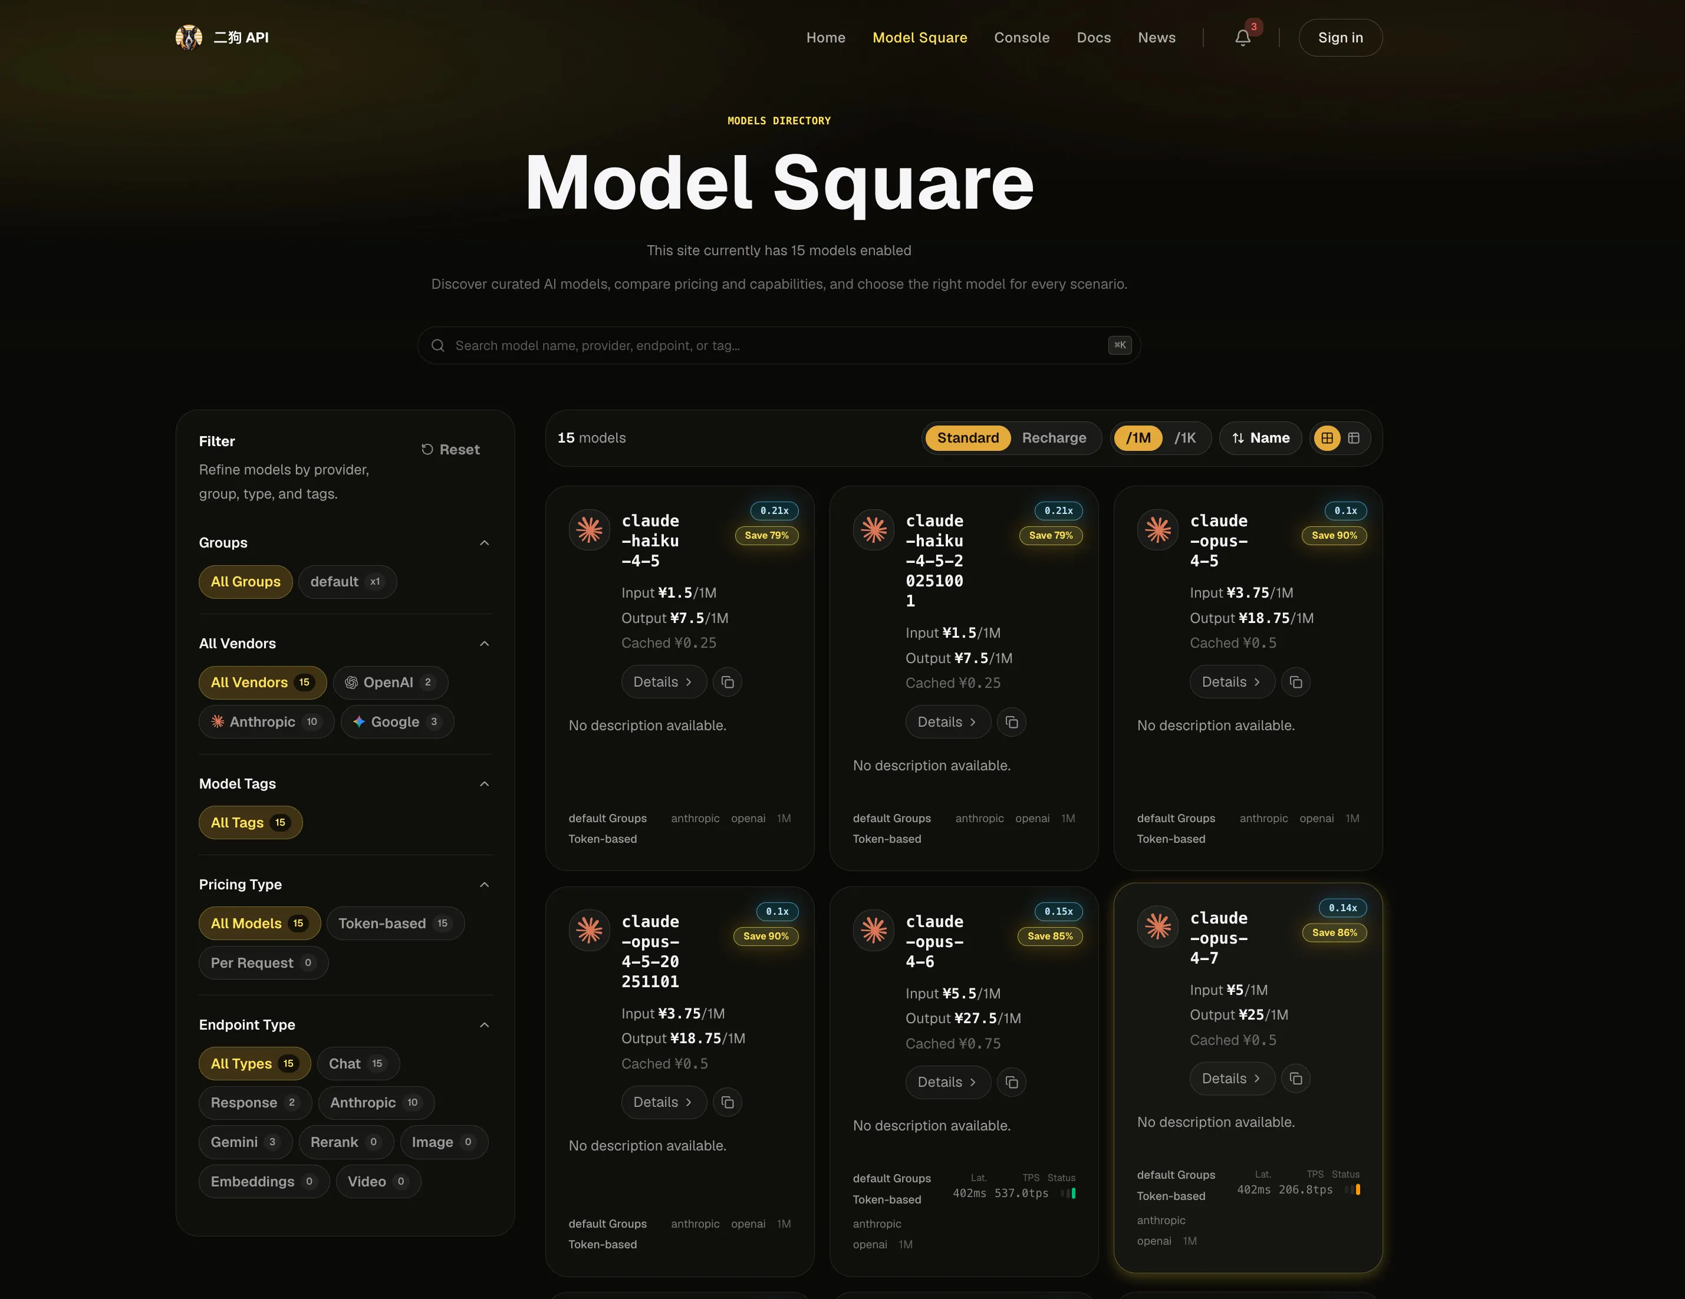Select the All Models pricing chip
The height and width of the screenshot is (1299, 1685).
259,924
